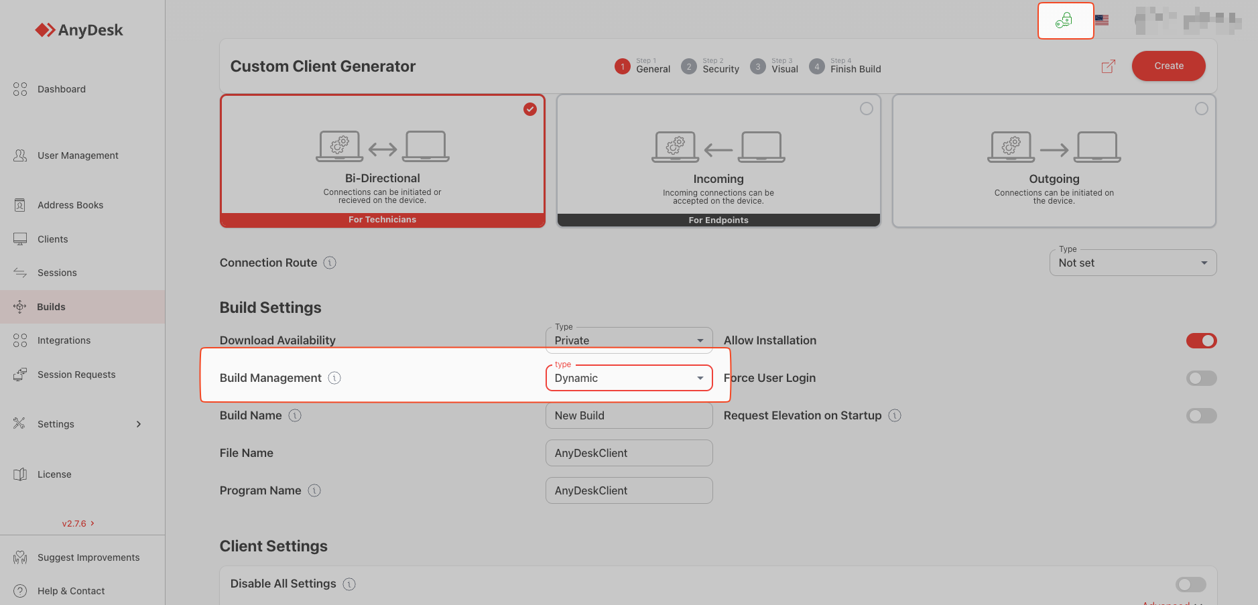Open the Dashboard from the sidebar
The height and width of the screenshot is (605, 1258).
point(61,88)
